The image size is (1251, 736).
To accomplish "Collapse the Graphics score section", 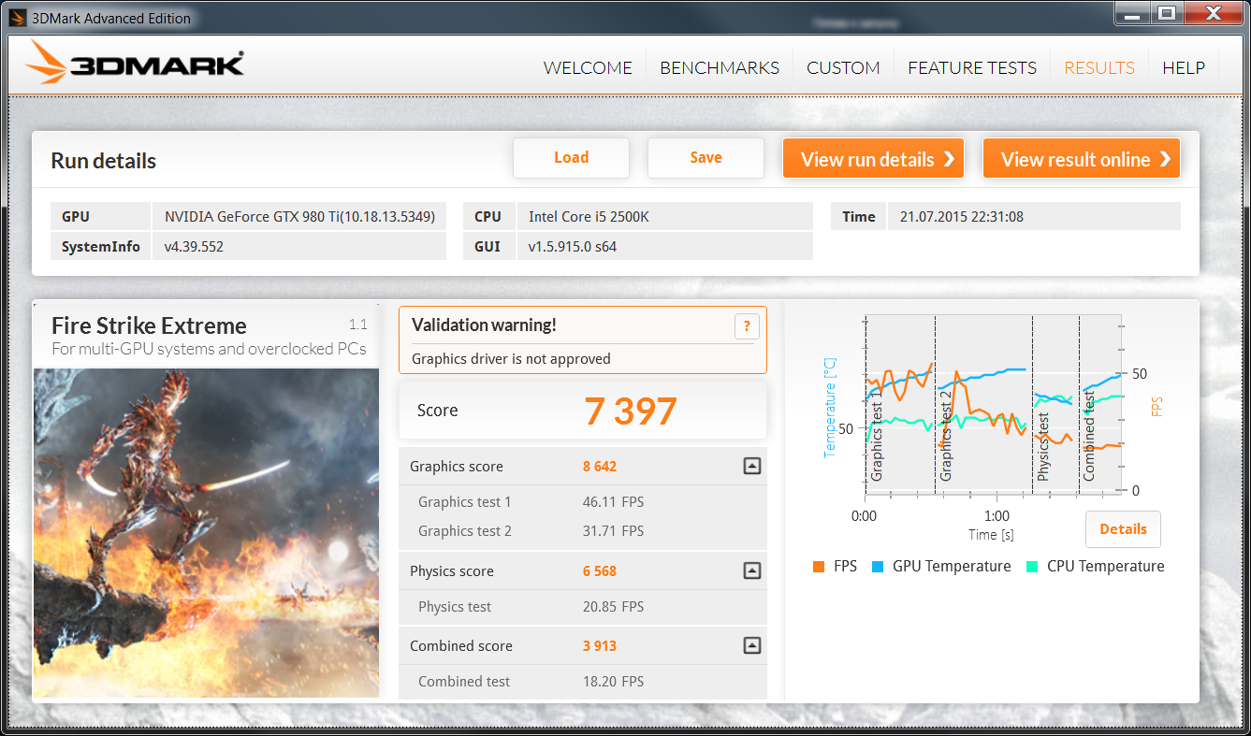I will coord(751,466).
